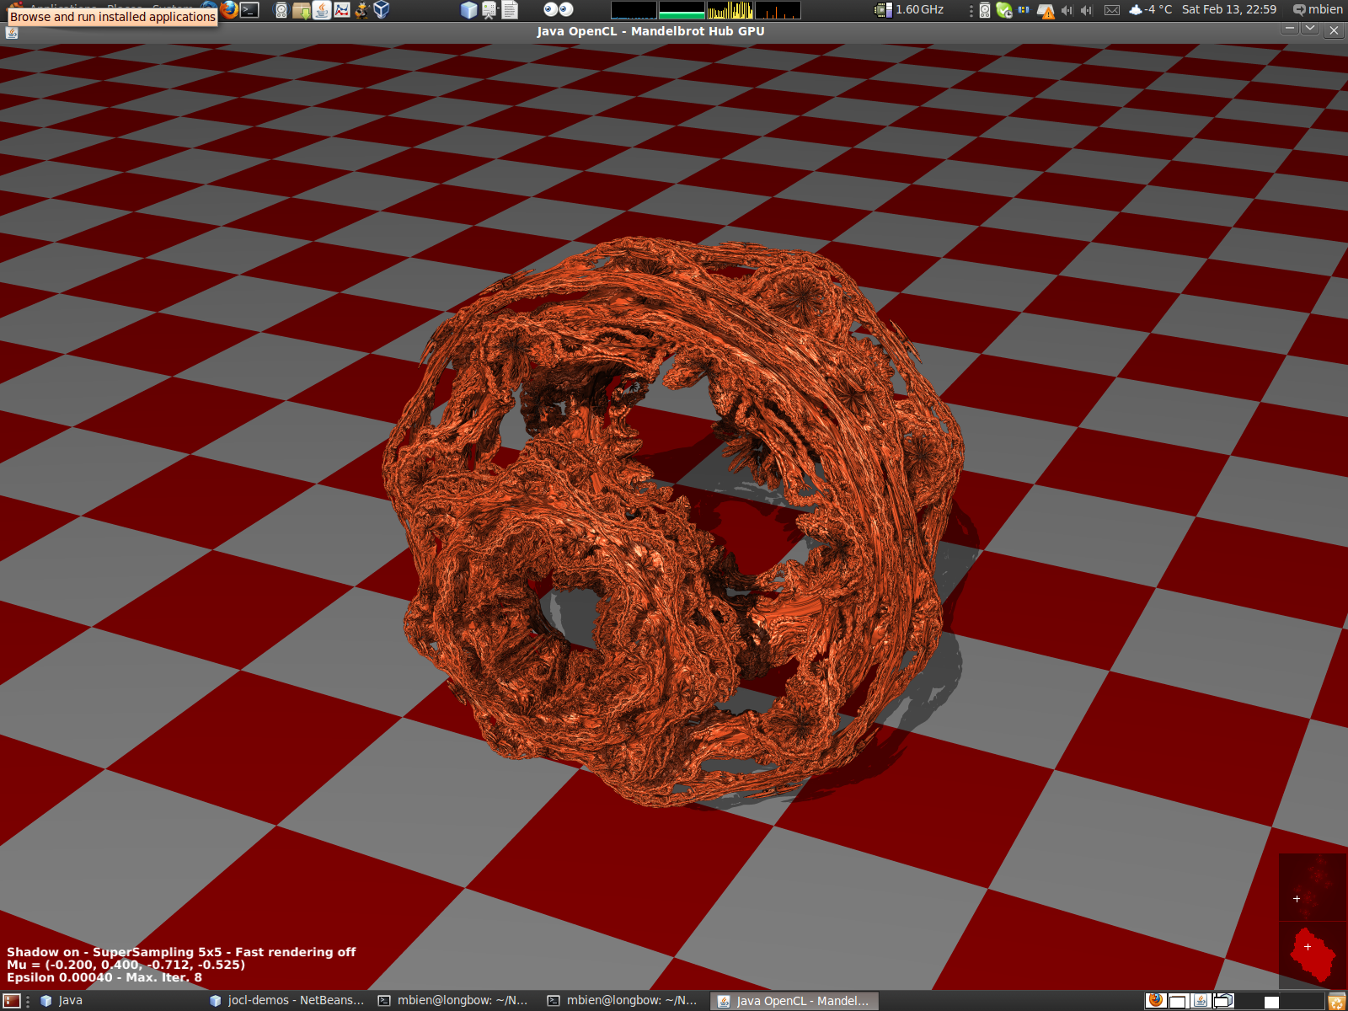Click the penguin guitar application icon

(362, 10)
